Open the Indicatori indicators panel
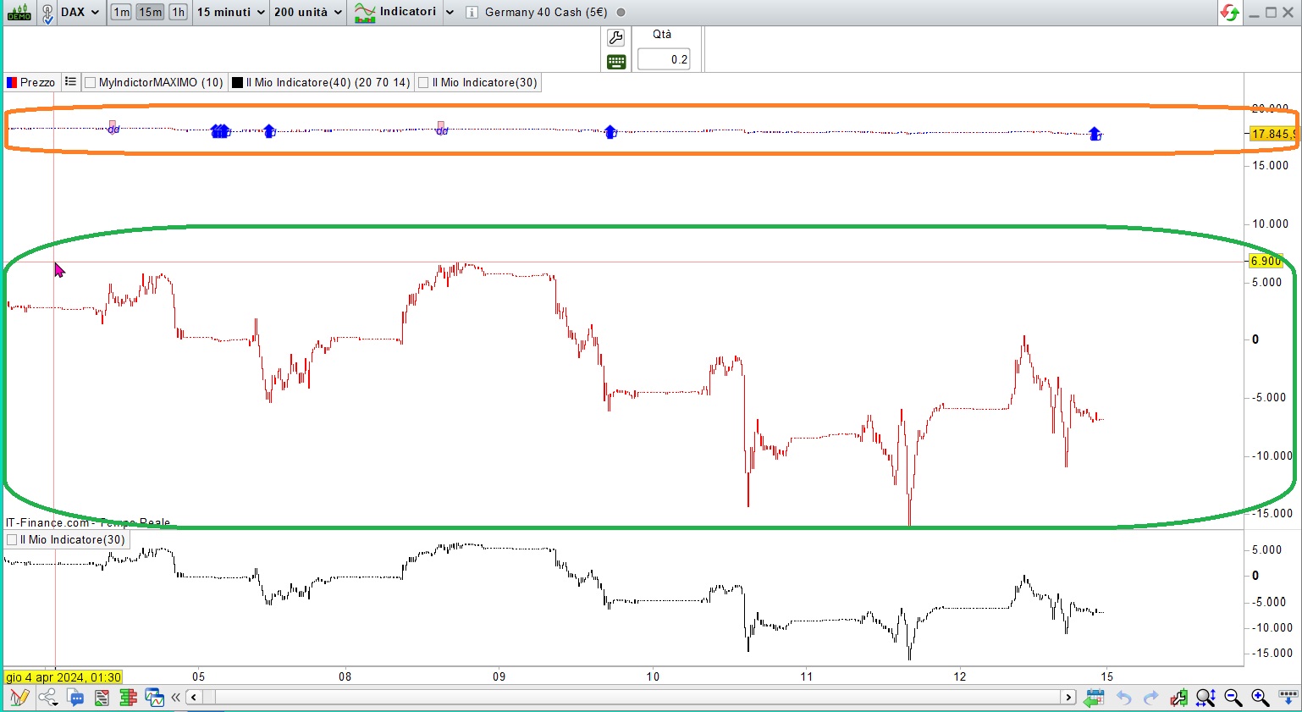This screenshot has height=712, width=1302. (395, 12)
